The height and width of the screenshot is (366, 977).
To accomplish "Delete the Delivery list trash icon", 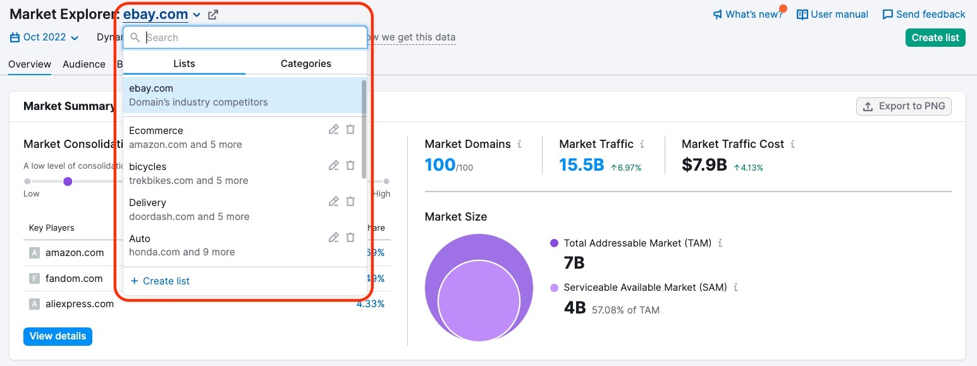I will [x=350, y=202].
